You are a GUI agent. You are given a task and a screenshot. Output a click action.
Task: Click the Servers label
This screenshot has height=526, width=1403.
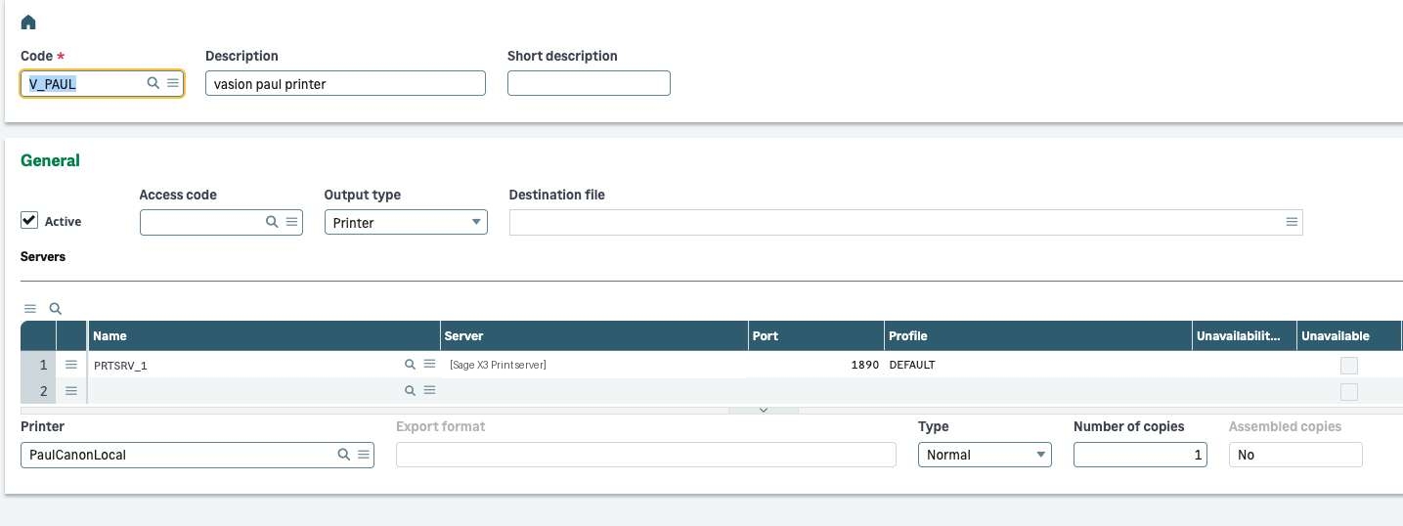pyautogui.click(x=43, y=256)
